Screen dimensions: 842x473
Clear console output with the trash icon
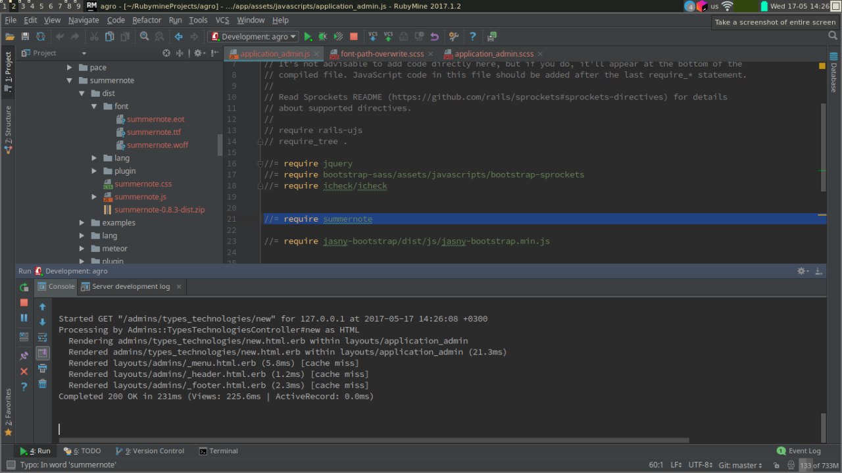point(43,384)
